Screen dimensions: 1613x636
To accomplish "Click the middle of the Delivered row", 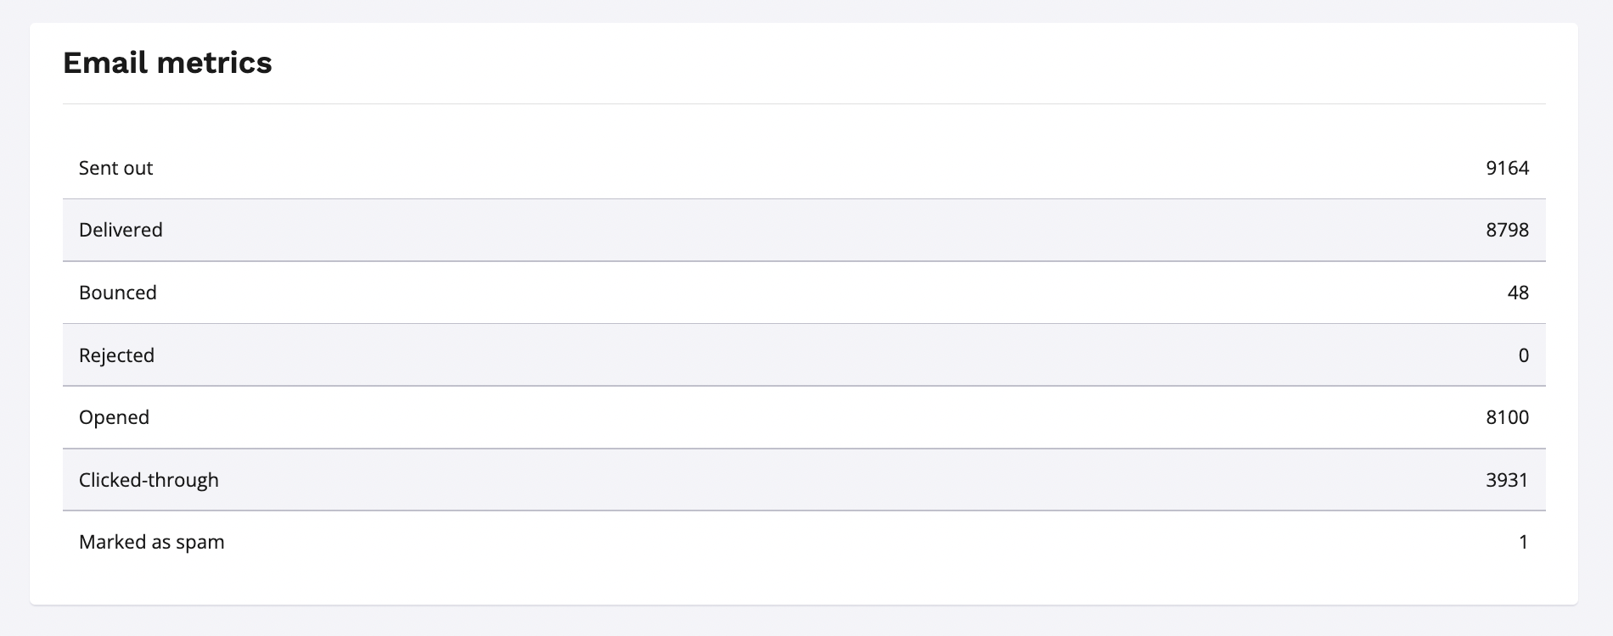I will click(804, 230).
